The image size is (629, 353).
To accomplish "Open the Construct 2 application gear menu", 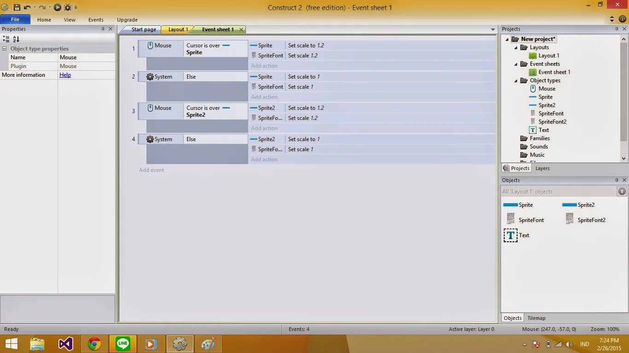I will (5, 7).
